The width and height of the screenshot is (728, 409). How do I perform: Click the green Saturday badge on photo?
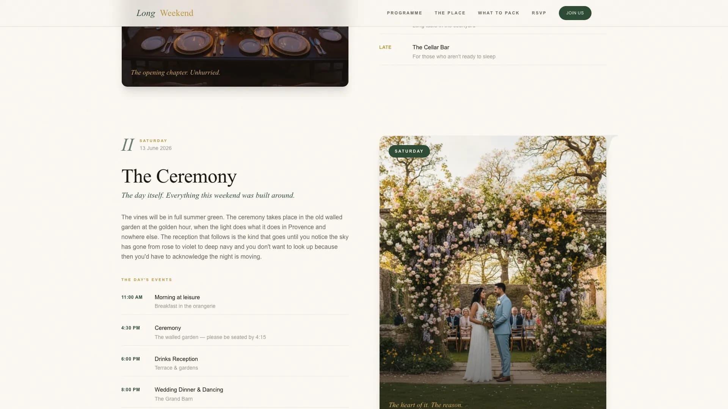pyautogui.click(x=409, y=151)
